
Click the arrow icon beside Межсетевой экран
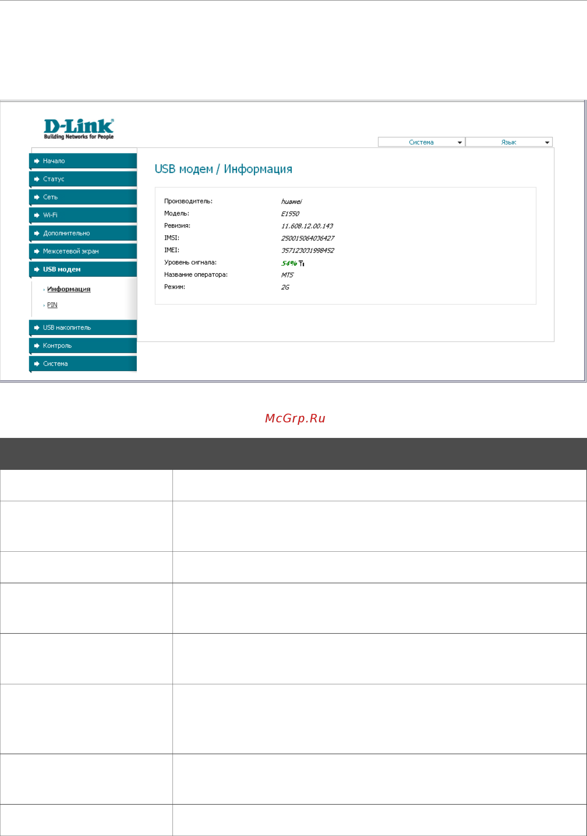tap(37, 251)
